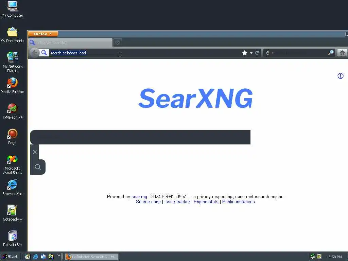Viewport: 348px width, 261px height.
Task: Go to Home page button
Action: tap(342, 53)
